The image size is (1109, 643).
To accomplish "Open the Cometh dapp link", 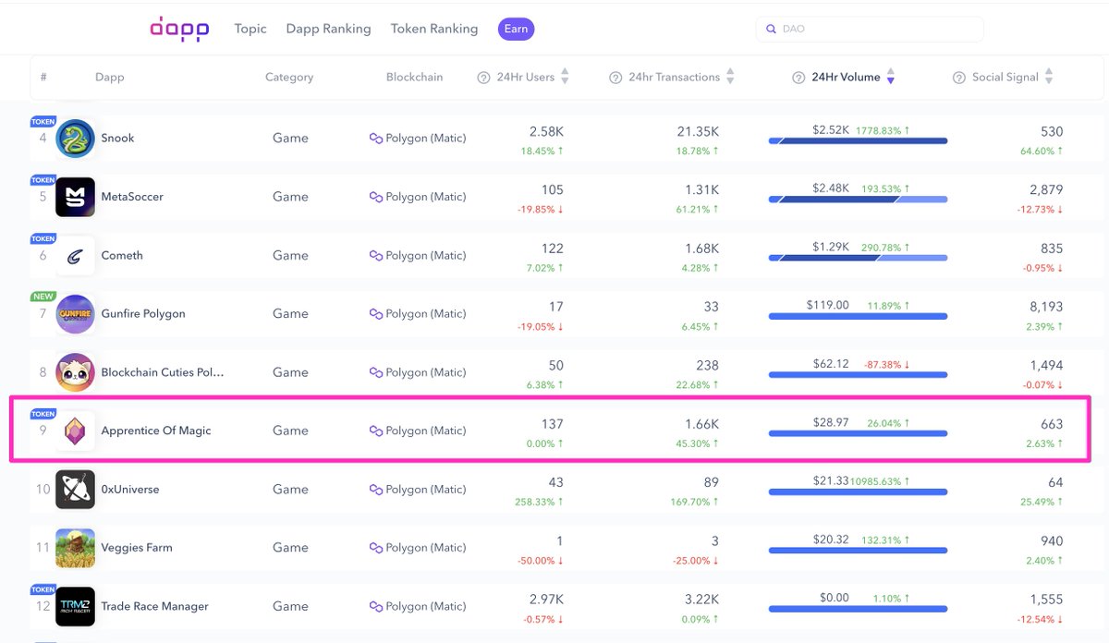I will (x=122, y=256).
